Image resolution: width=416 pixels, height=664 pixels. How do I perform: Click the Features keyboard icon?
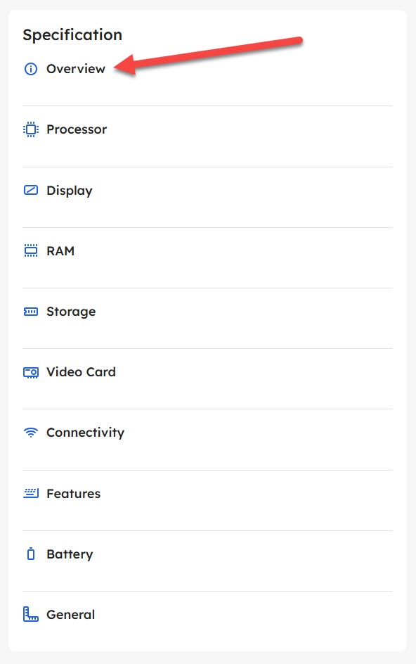30,493
